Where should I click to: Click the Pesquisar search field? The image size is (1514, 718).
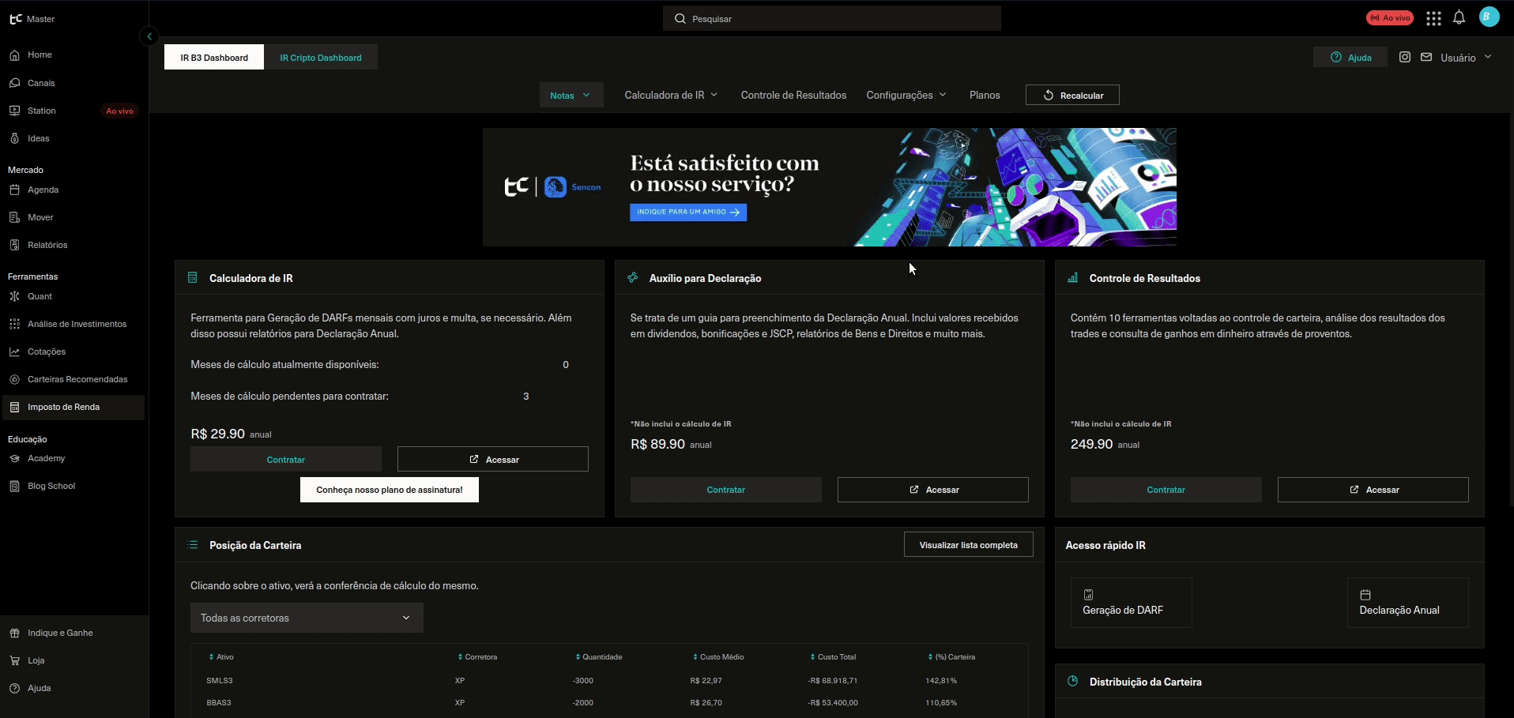click(831, 18)
